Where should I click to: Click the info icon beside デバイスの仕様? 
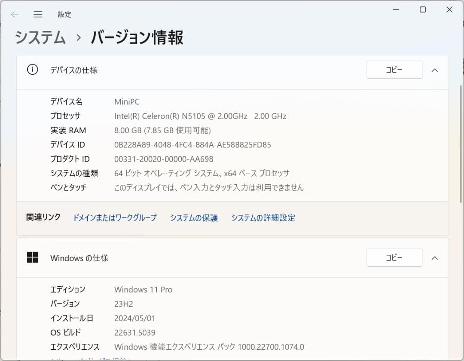pos(32,69)
